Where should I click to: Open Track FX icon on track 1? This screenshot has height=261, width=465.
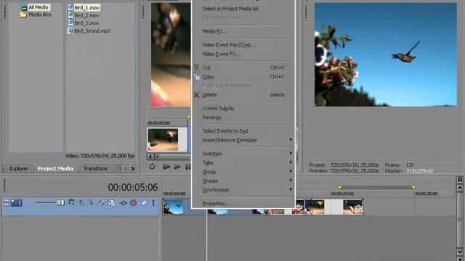click(111, 203)
